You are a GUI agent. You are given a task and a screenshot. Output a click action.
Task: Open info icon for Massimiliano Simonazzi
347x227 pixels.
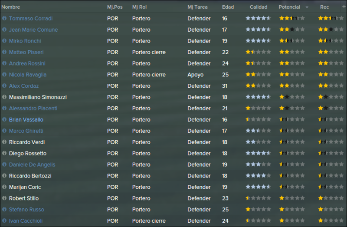coord(4,97)
